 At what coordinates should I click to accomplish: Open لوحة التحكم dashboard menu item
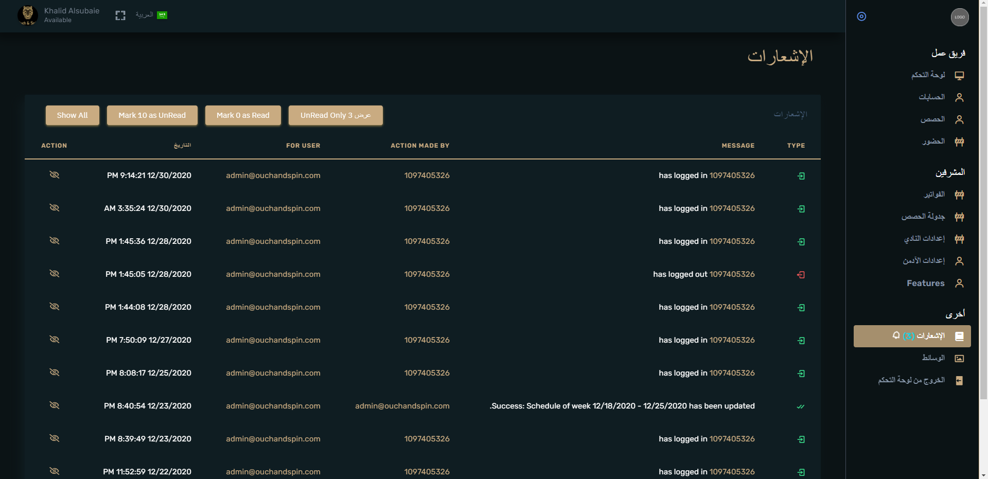pyautogui.click(x=928, y=75)
